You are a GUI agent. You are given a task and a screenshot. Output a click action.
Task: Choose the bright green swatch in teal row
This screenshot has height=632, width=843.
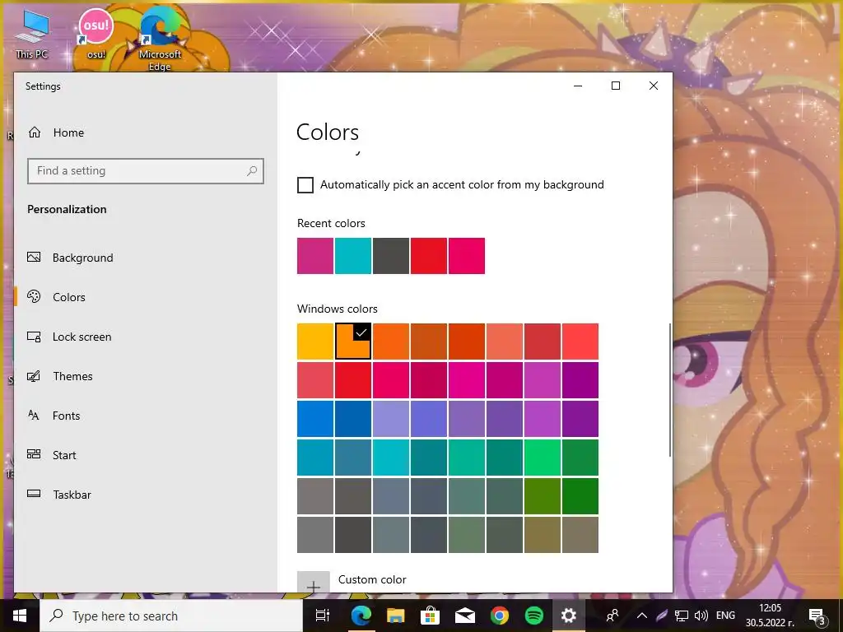pos(543,458)
